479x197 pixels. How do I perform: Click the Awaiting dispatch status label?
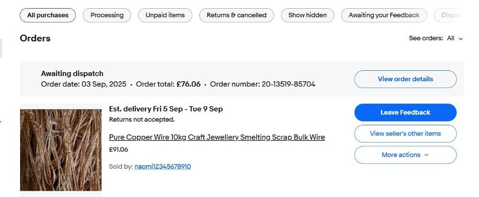pyautogui.click(x=72, y=74)
